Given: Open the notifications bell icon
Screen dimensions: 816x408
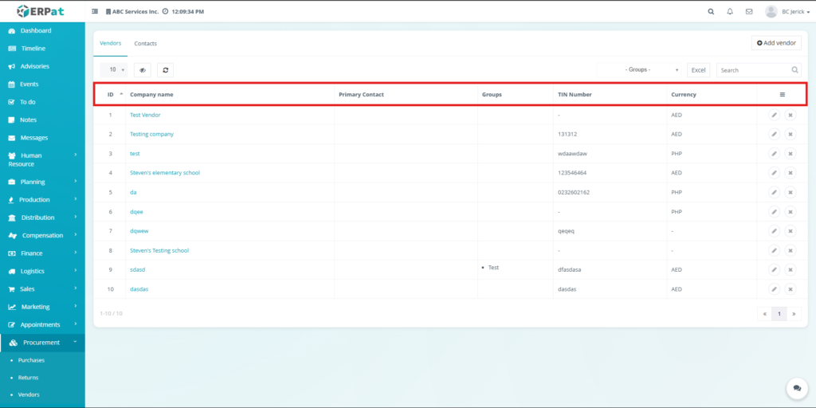Looking at the screenshot, I should pyautogui.click(x=730, y=12).
